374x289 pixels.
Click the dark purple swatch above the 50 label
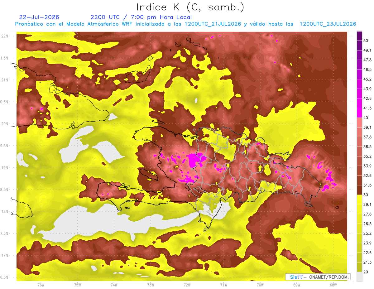[359, 36]
